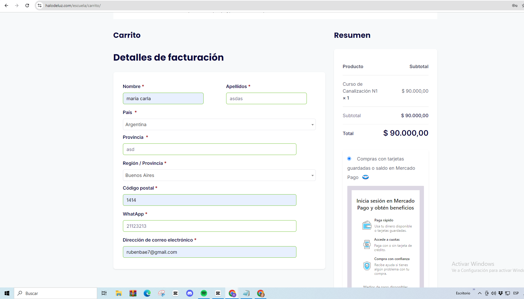The height and width of the screenshot is (299, 524).
Task: Switch to Chrome window with photo profile
Action: (261, 293)
